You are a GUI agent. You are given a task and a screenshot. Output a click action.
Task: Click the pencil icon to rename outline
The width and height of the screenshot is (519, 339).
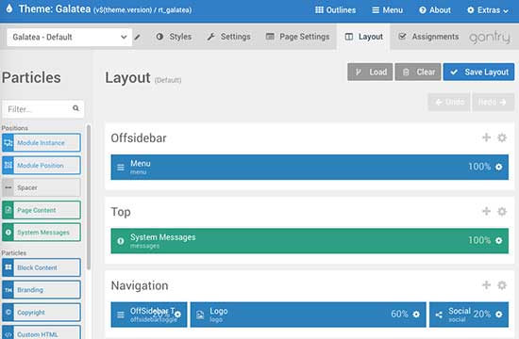point(138,37)
